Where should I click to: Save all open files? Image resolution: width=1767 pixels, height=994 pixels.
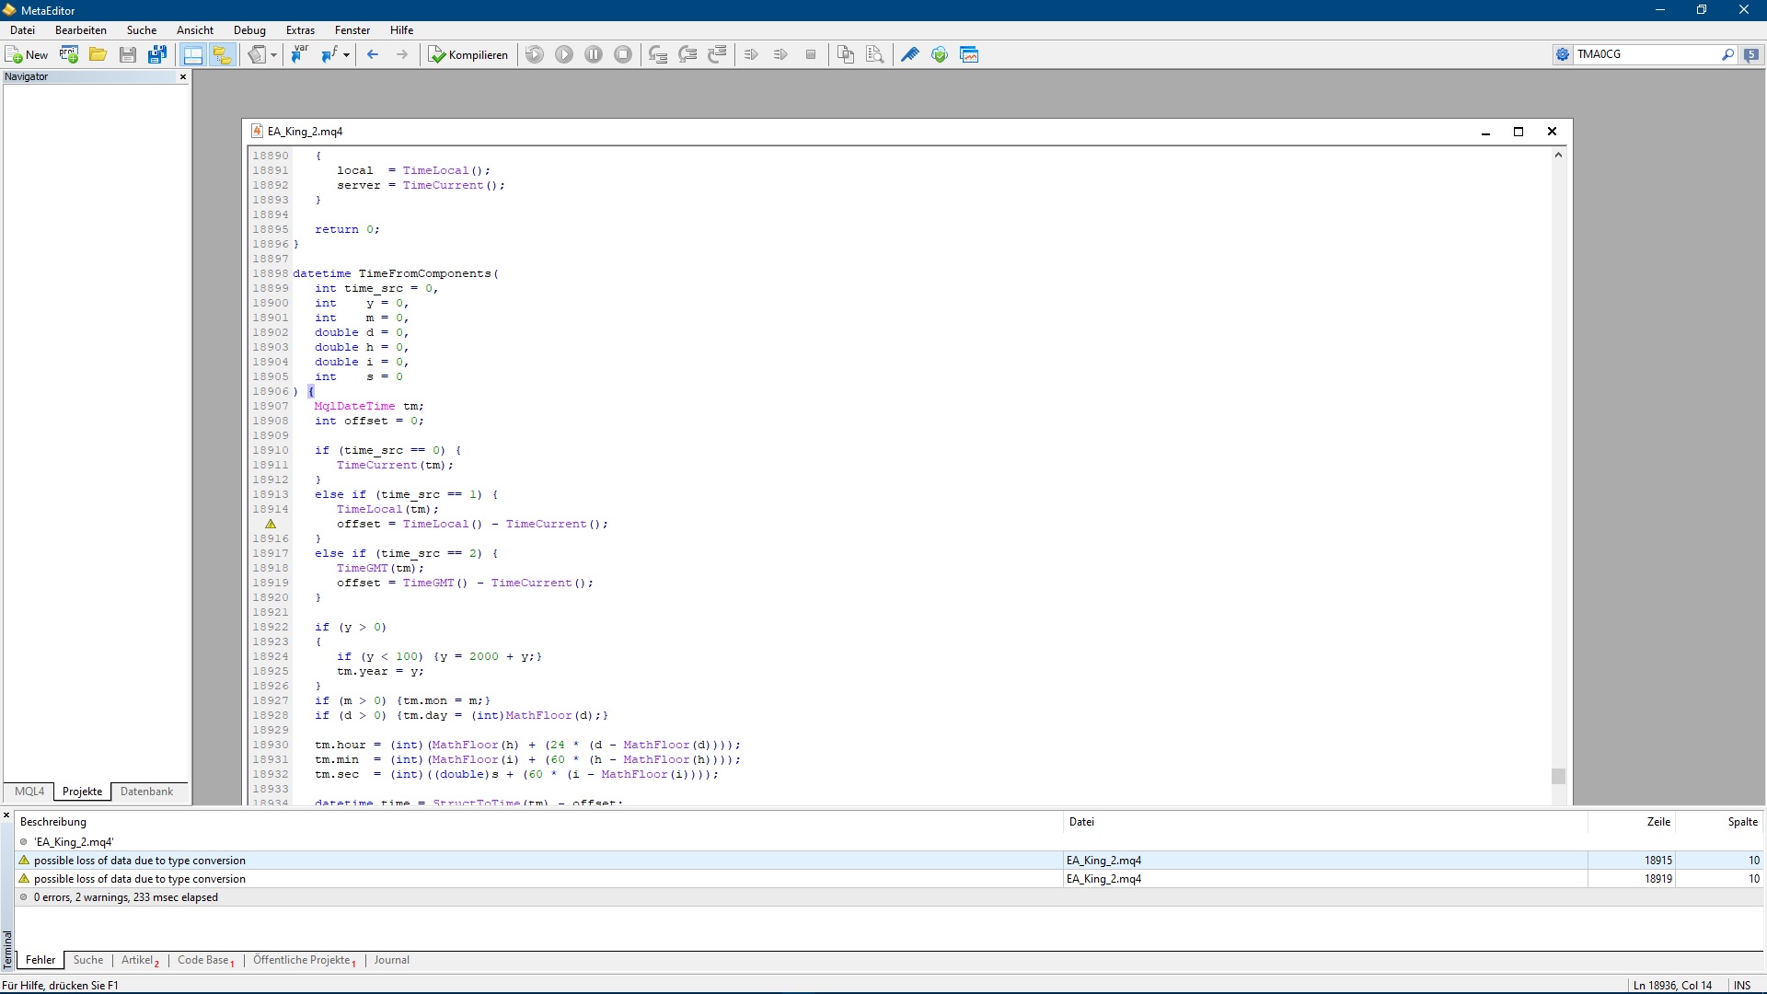(157, 55)
